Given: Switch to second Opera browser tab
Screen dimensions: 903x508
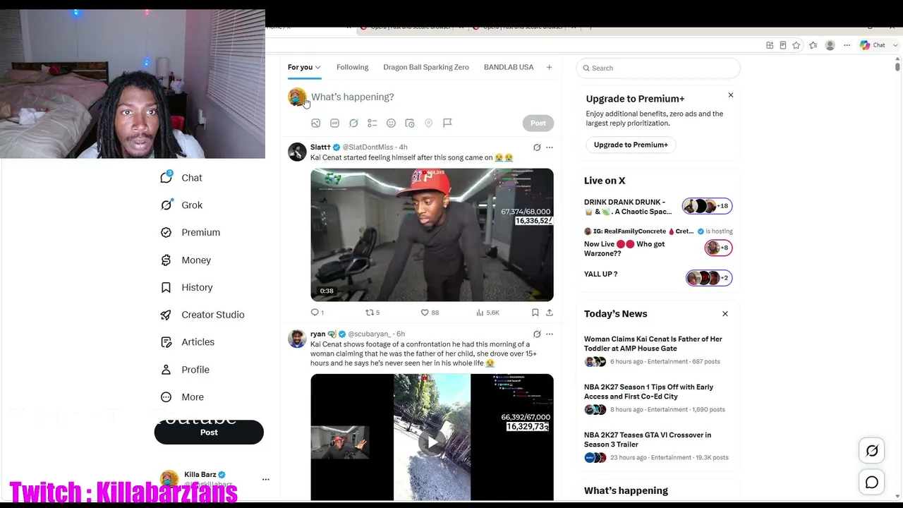Looking at the screenshot, I should tap(525, 27).
